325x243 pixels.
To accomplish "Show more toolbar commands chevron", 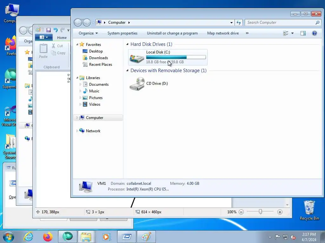I will pyautogui.click(x=247, y=33).
